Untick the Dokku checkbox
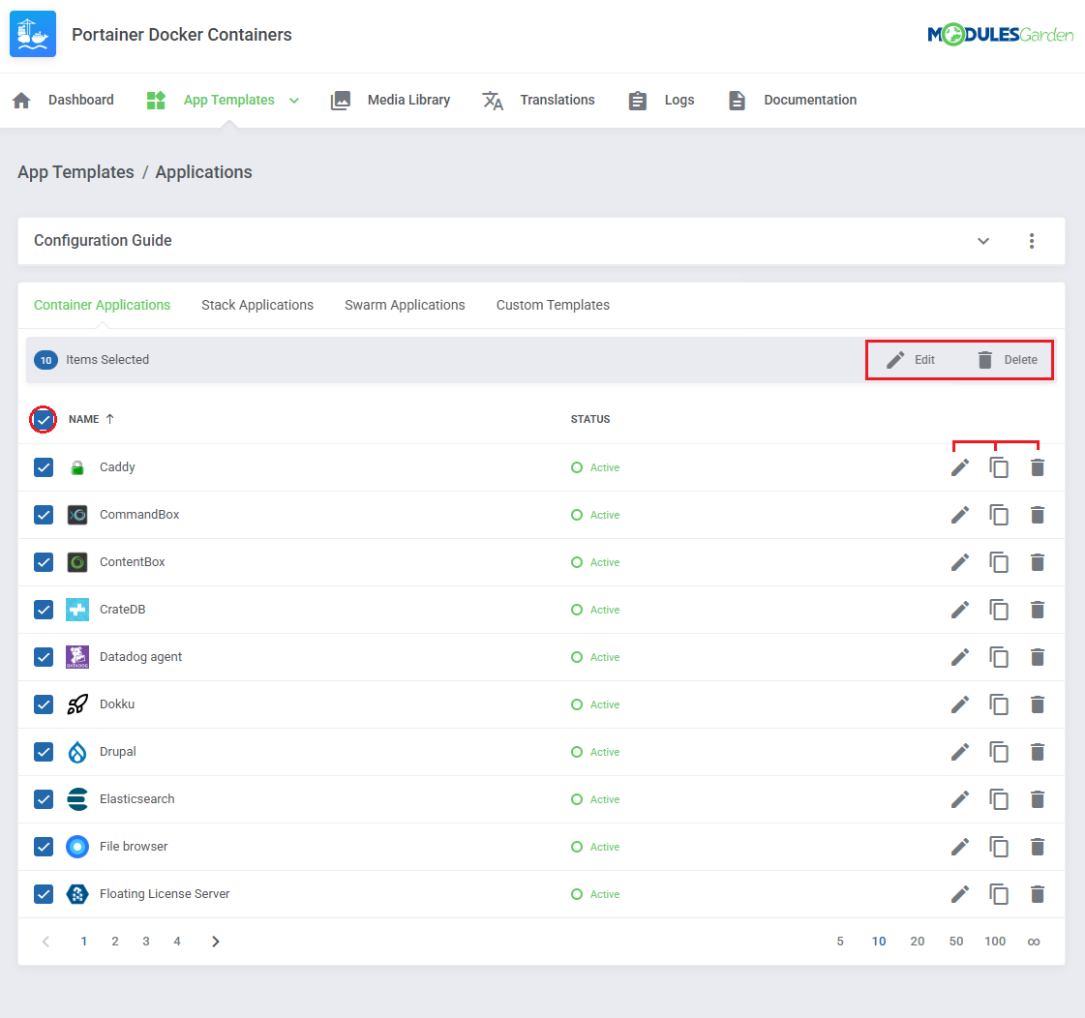Screen dimensions: 1085x1018 coord(44,704)
